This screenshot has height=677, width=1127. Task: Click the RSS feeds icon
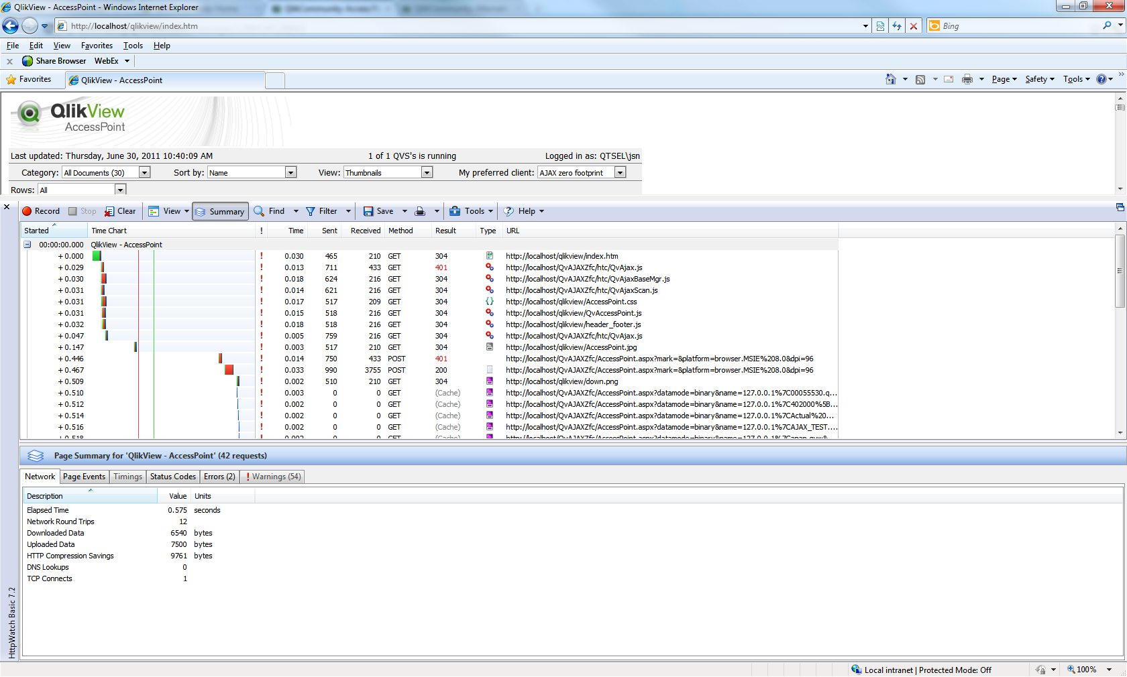920,79
